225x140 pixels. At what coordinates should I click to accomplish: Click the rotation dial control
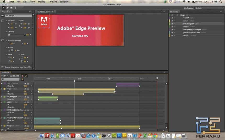12,50
